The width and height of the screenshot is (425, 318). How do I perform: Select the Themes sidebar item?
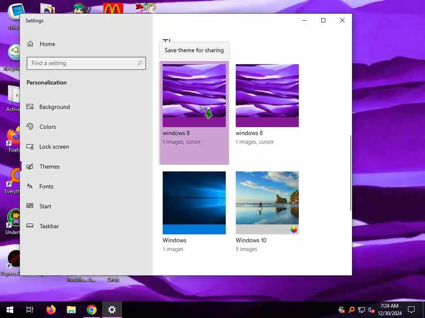[43, 166]
